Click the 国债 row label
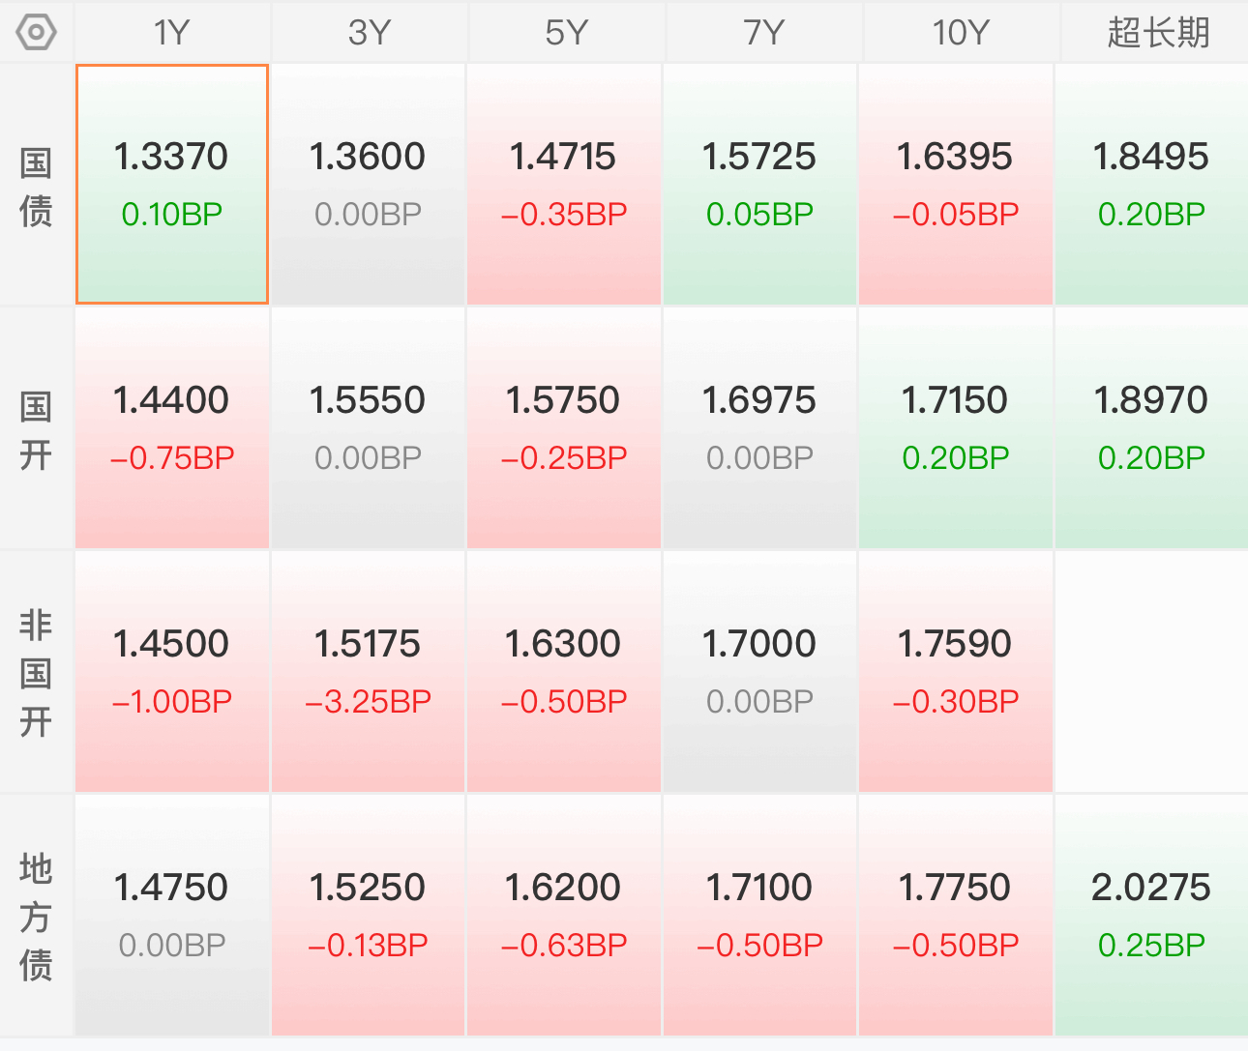The image size is (1248, 1051). 36,186
